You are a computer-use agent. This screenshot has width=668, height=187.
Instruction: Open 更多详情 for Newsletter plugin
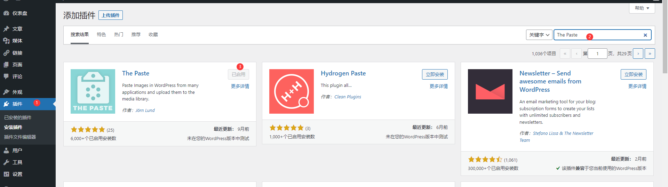coord(637,86)
